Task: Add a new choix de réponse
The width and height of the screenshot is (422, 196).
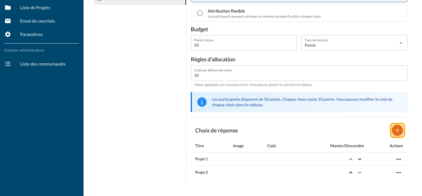Action: pyautogui.click(x=397, y=130)
